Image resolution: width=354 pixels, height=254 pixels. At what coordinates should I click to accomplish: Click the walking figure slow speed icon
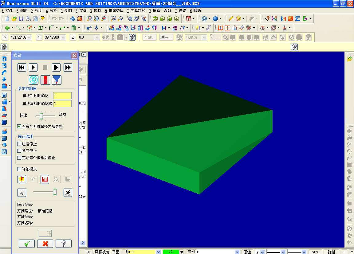click(x=22, y=193)
